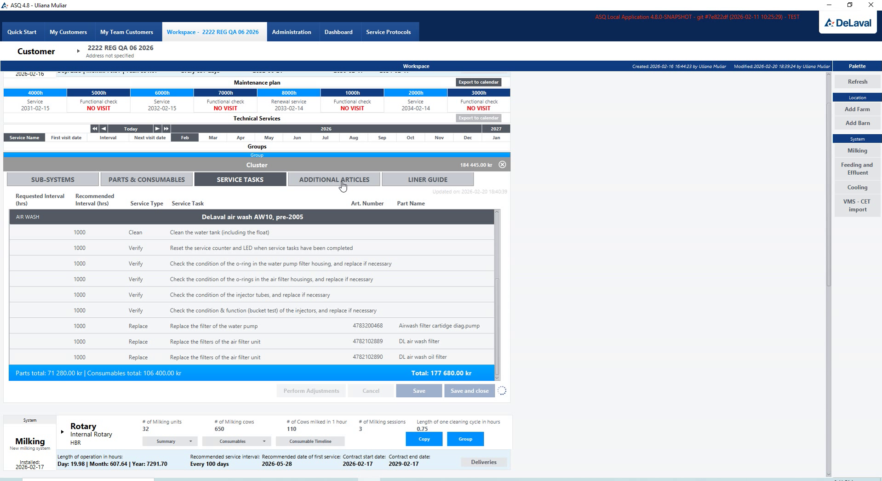Open the Liner Guide tab
The height and width of the screenshot is (481, 882).
[x=428, y=179]
